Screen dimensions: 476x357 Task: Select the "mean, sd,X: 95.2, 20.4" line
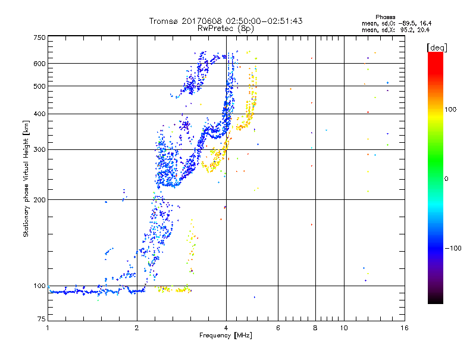point(396,30)
